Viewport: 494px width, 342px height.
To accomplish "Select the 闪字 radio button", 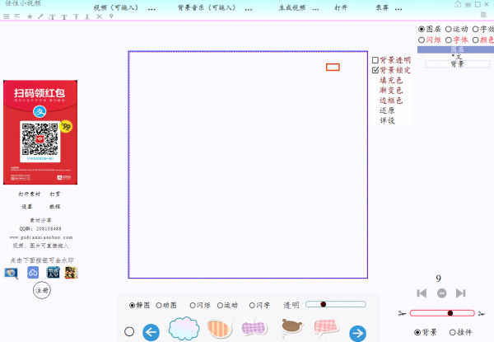I will pyautogui.click(x=252, y=306).
